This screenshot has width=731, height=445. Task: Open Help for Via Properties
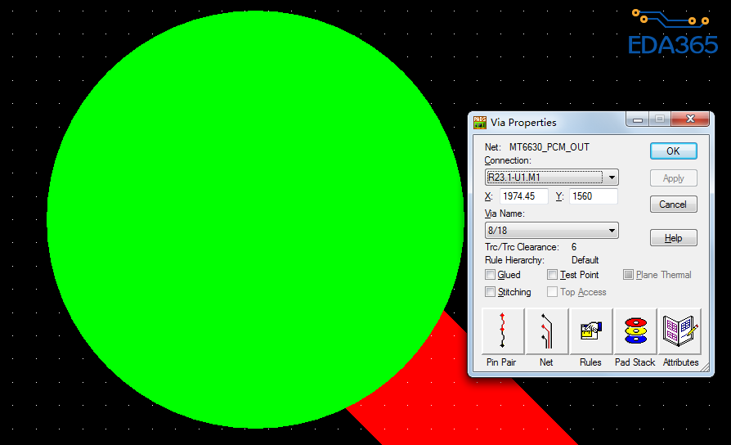pos(673,238)
